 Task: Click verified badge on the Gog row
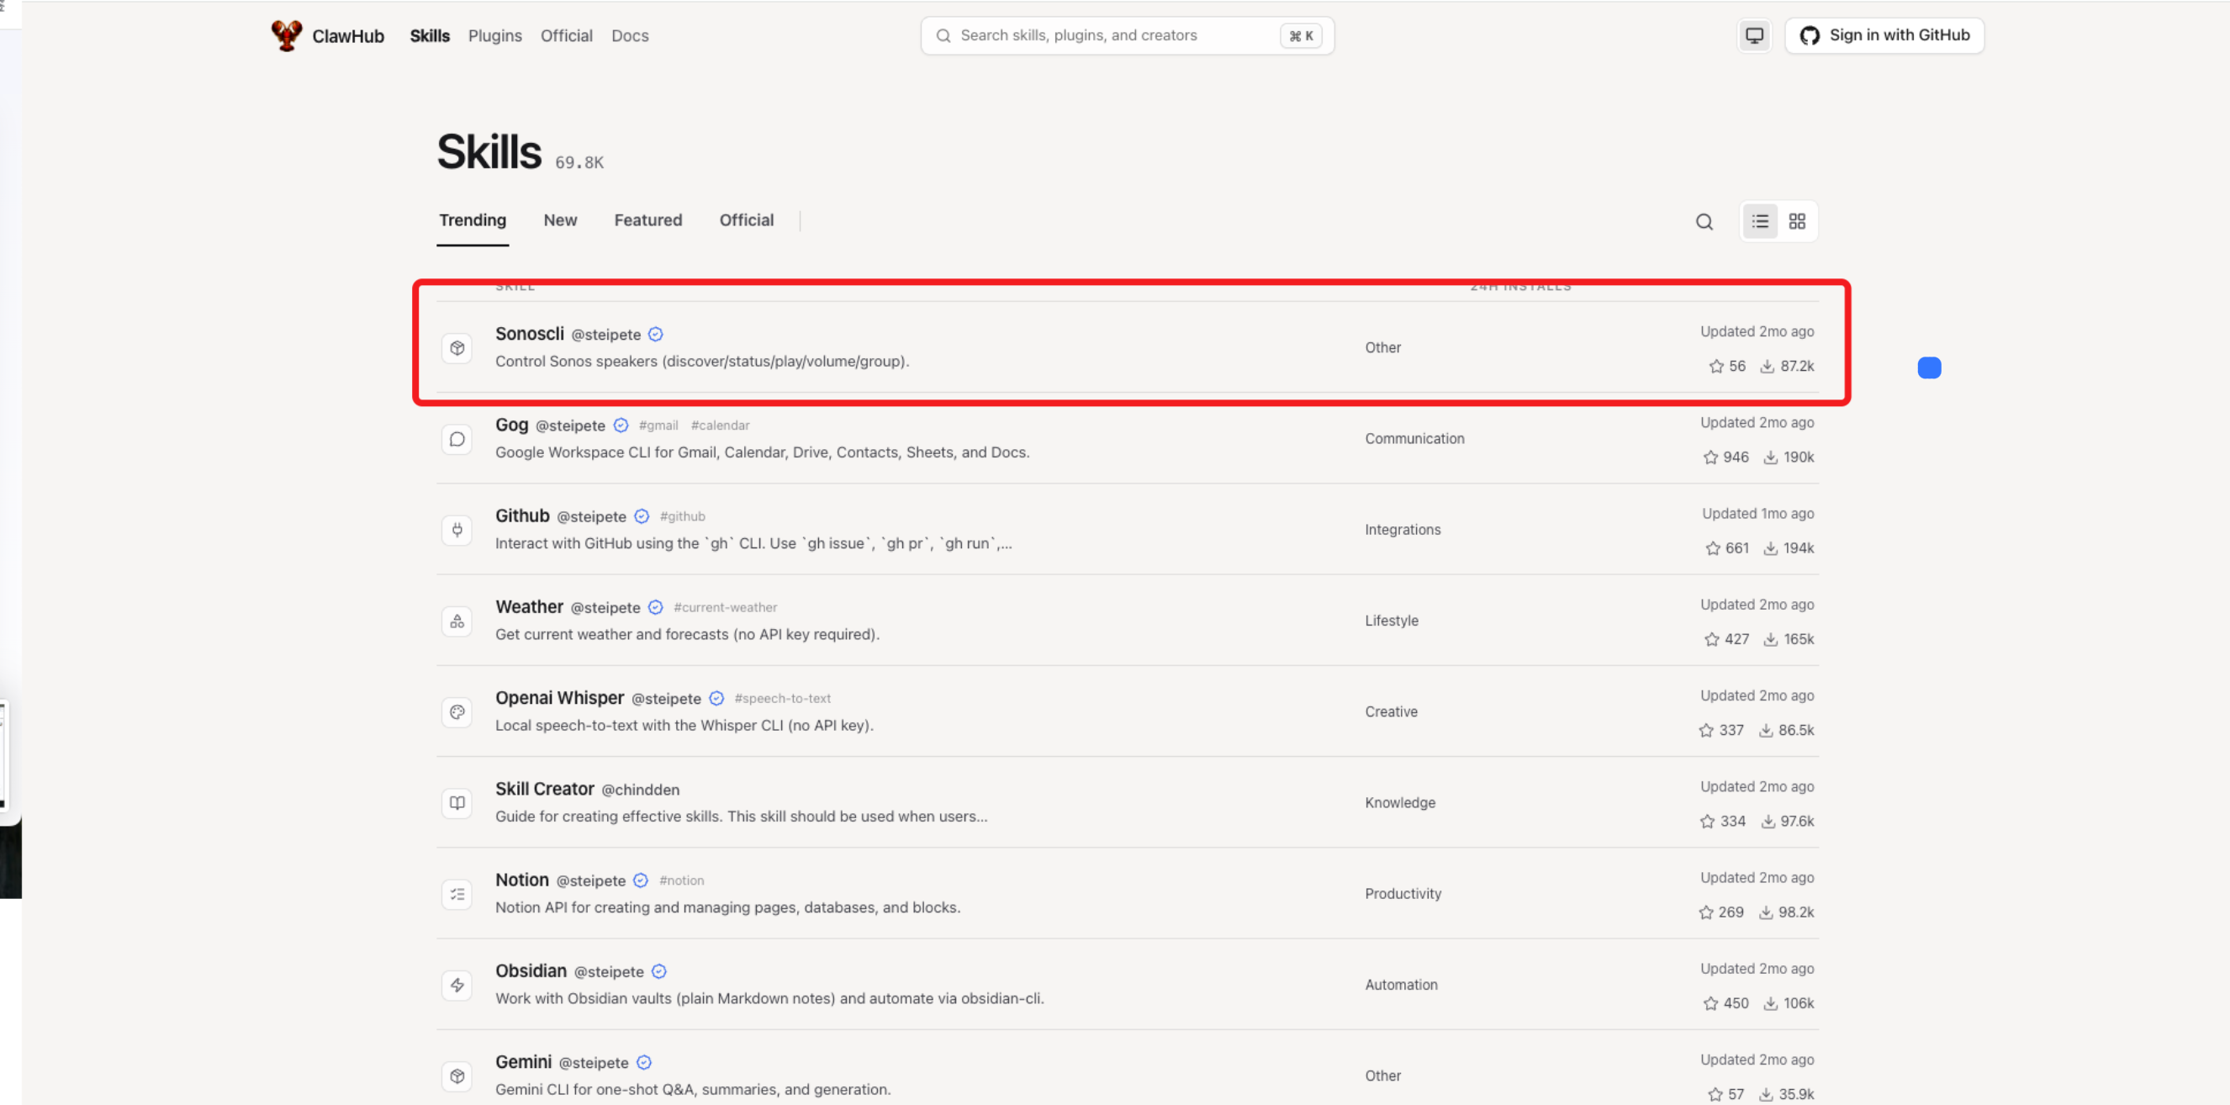click(621, 426)
